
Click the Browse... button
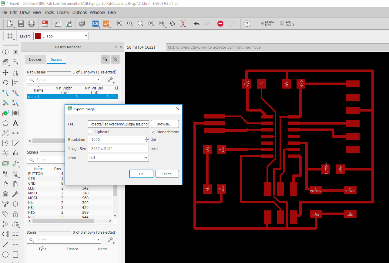165,124
